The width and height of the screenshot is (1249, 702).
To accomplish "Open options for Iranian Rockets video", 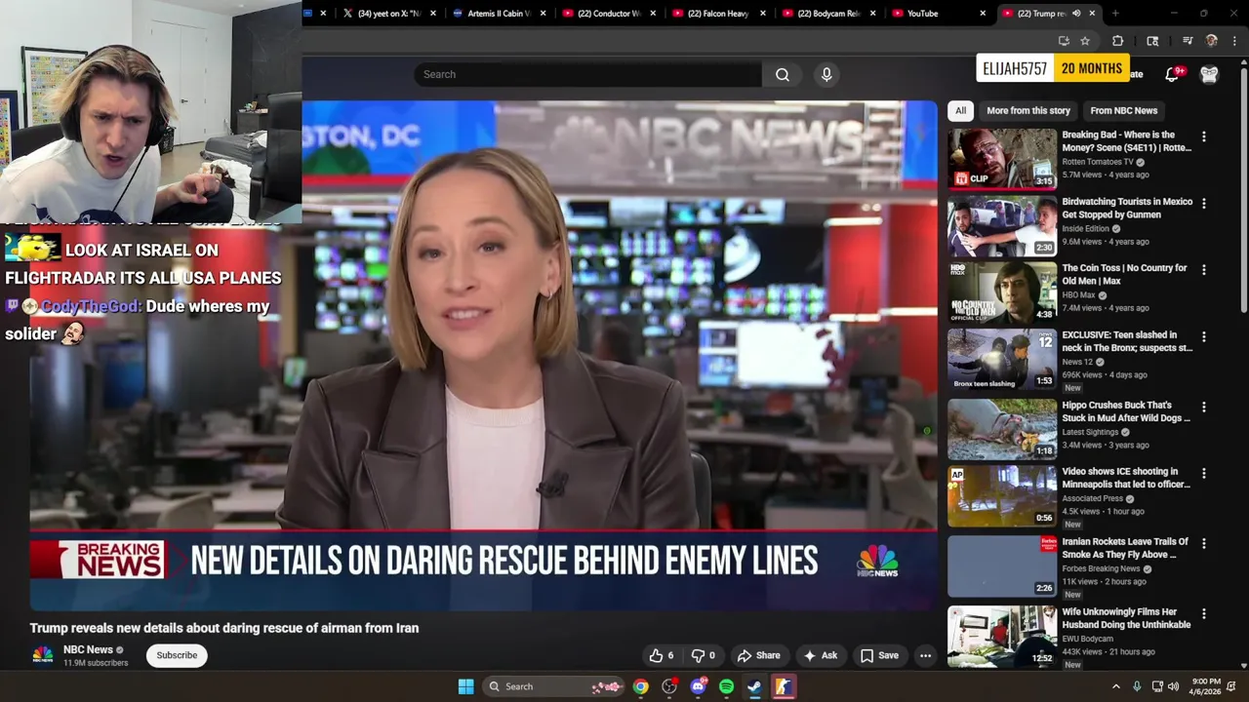I will coord(1203,544).
